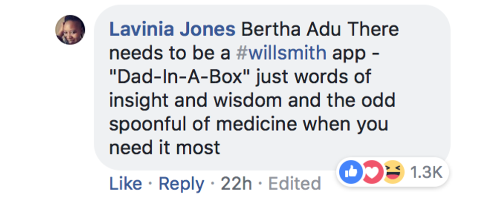Like Lavinia Jones's comment
Viewport: 492px width, 203px height.
pos(125,183)
